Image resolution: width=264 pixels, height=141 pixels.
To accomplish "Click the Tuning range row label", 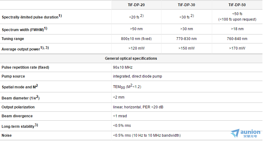I will pyautogui.click(x=13, y=39).
